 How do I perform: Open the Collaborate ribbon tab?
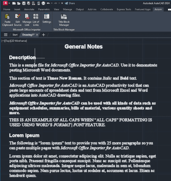click(107, 9)
